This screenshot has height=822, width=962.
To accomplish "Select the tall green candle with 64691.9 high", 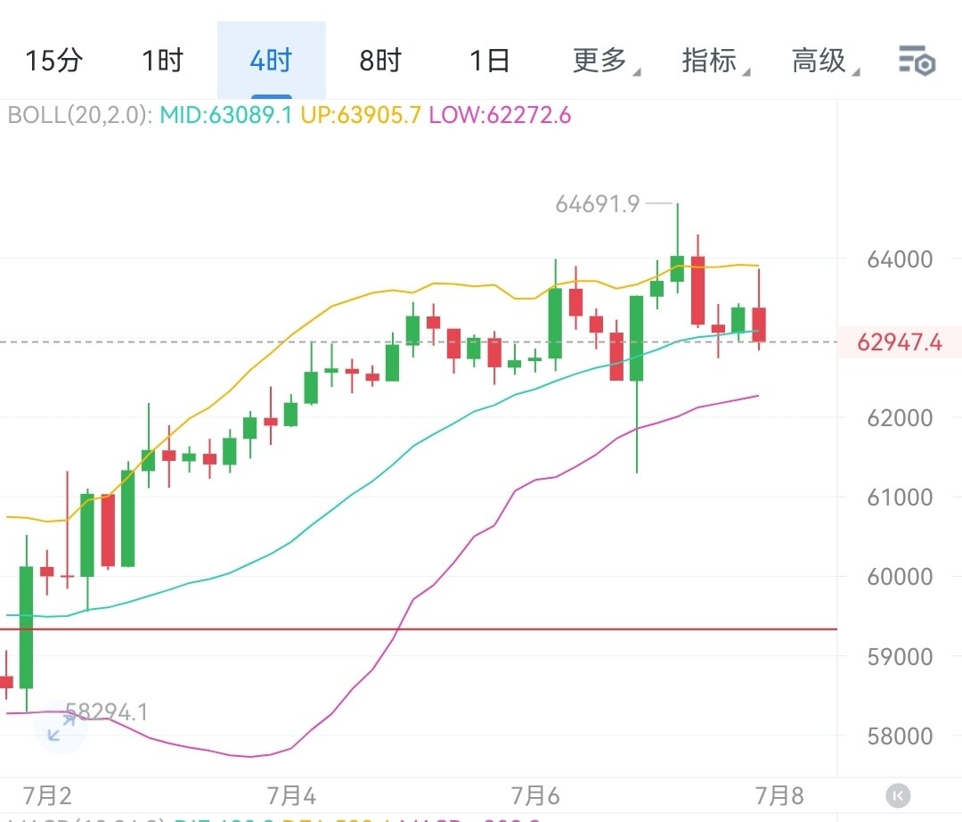I will [677, 269].
